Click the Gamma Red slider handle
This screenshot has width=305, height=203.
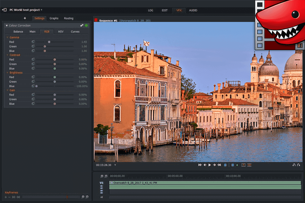point(49,42)
